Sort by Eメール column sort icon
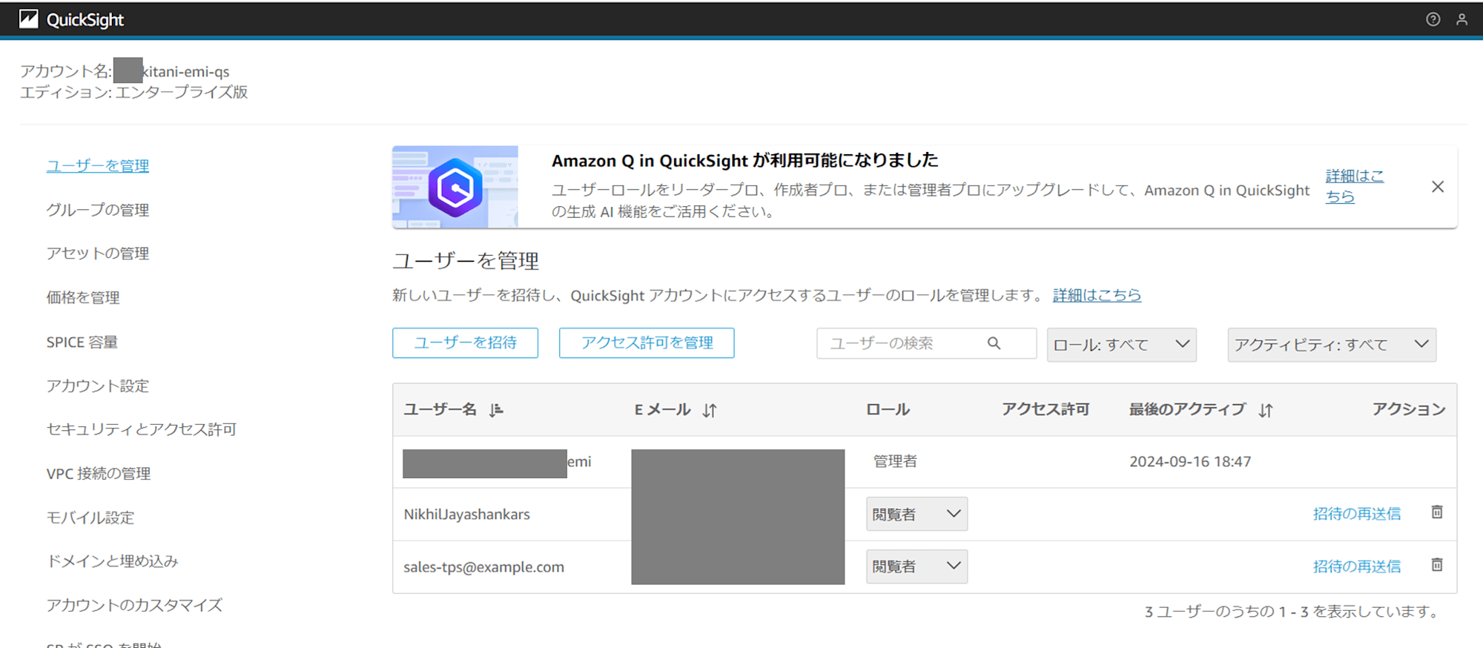 [x=710, y=410]
